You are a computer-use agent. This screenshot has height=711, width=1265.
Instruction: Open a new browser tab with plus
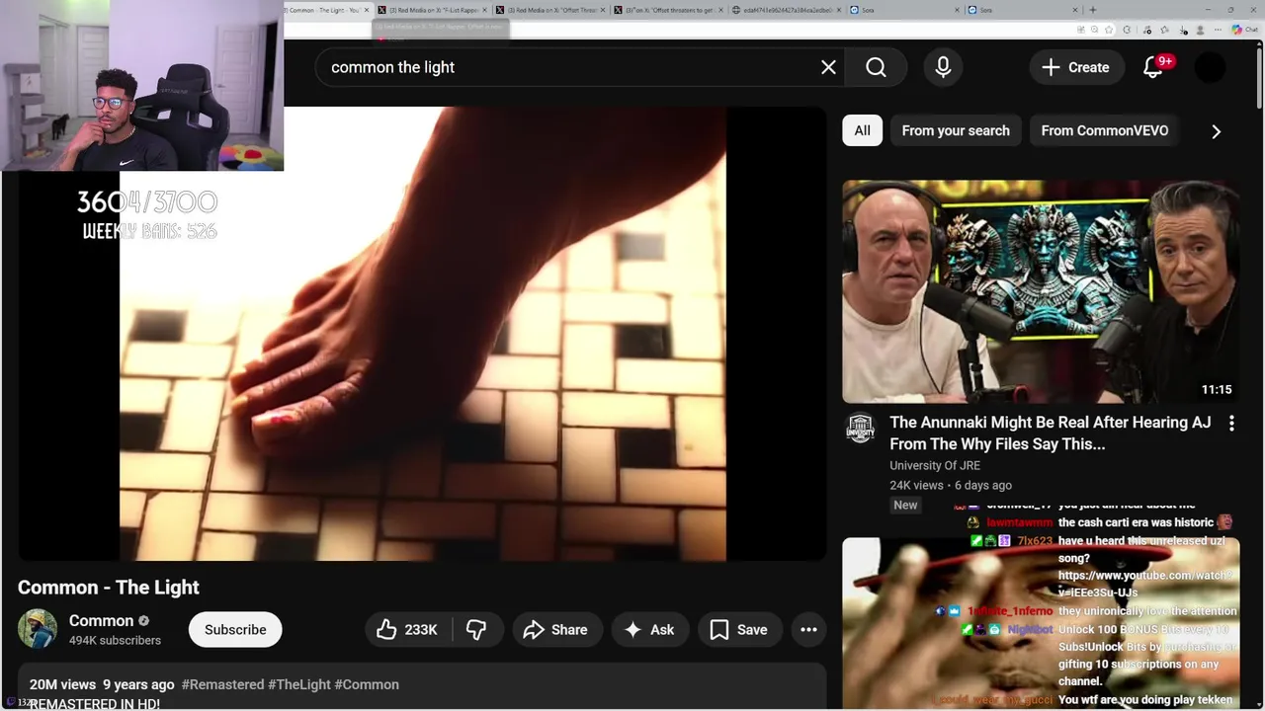click(x=1092, y=10)
